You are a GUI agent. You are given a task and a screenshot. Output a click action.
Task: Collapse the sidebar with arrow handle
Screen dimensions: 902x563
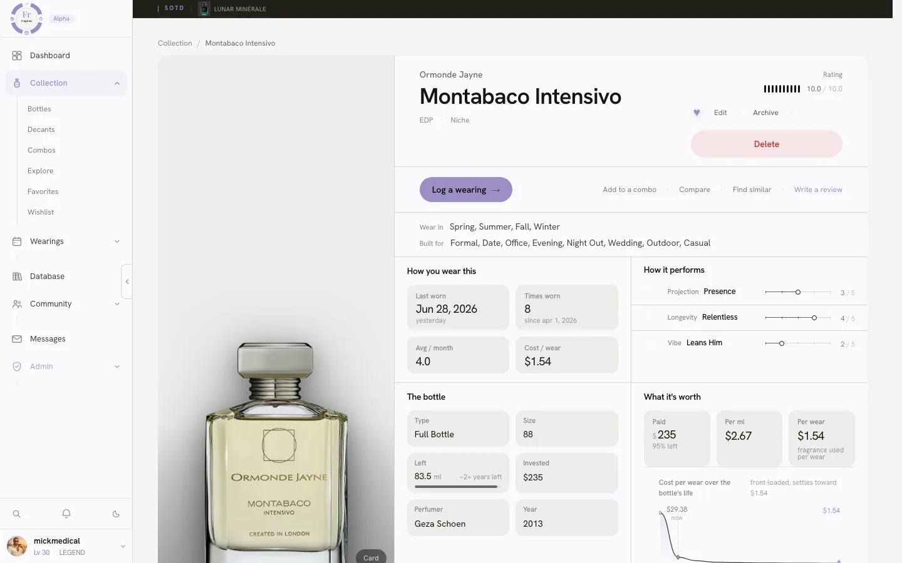click(x=127, y=281)
